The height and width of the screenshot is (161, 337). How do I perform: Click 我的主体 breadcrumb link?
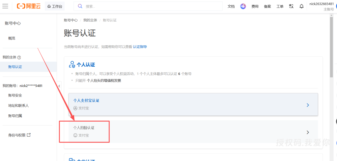pos(90,20)
